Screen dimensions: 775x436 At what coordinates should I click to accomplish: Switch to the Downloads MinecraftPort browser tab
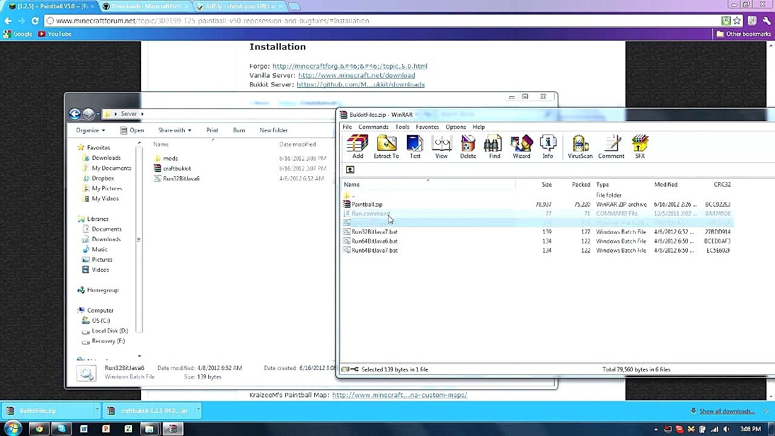tap(145, 6)
